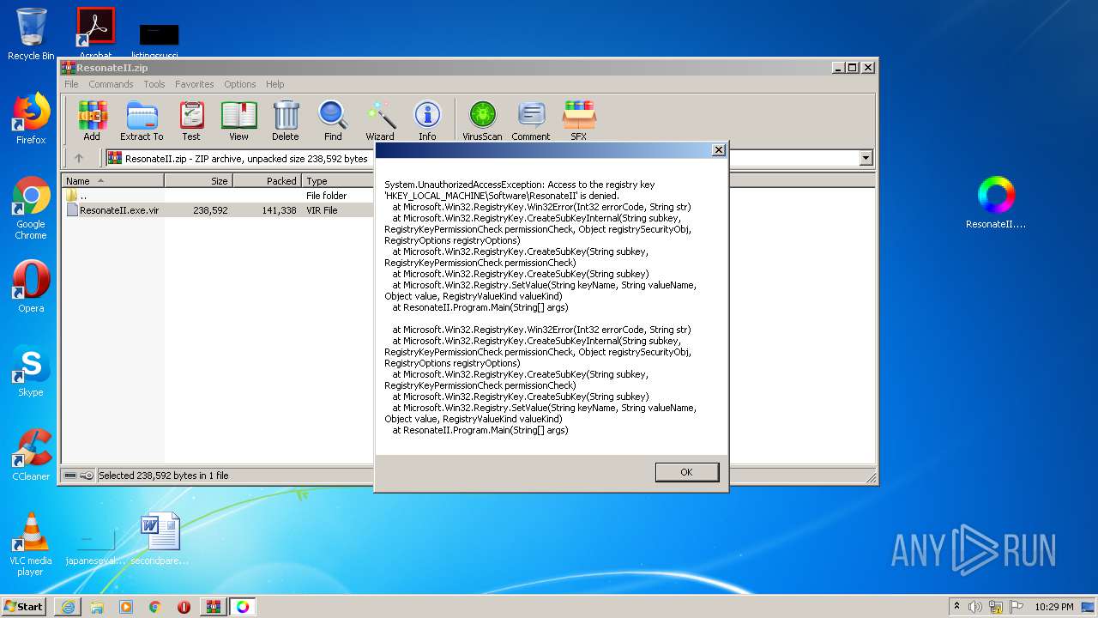Open the secondpare Word document icon
The height and width of the screenshot is (618, 1098).
coord(160,539)
